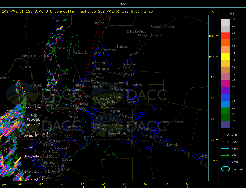Click the Villavicencio map label
Viewport: 246px width, 188px height.
[x=61, y=48]
